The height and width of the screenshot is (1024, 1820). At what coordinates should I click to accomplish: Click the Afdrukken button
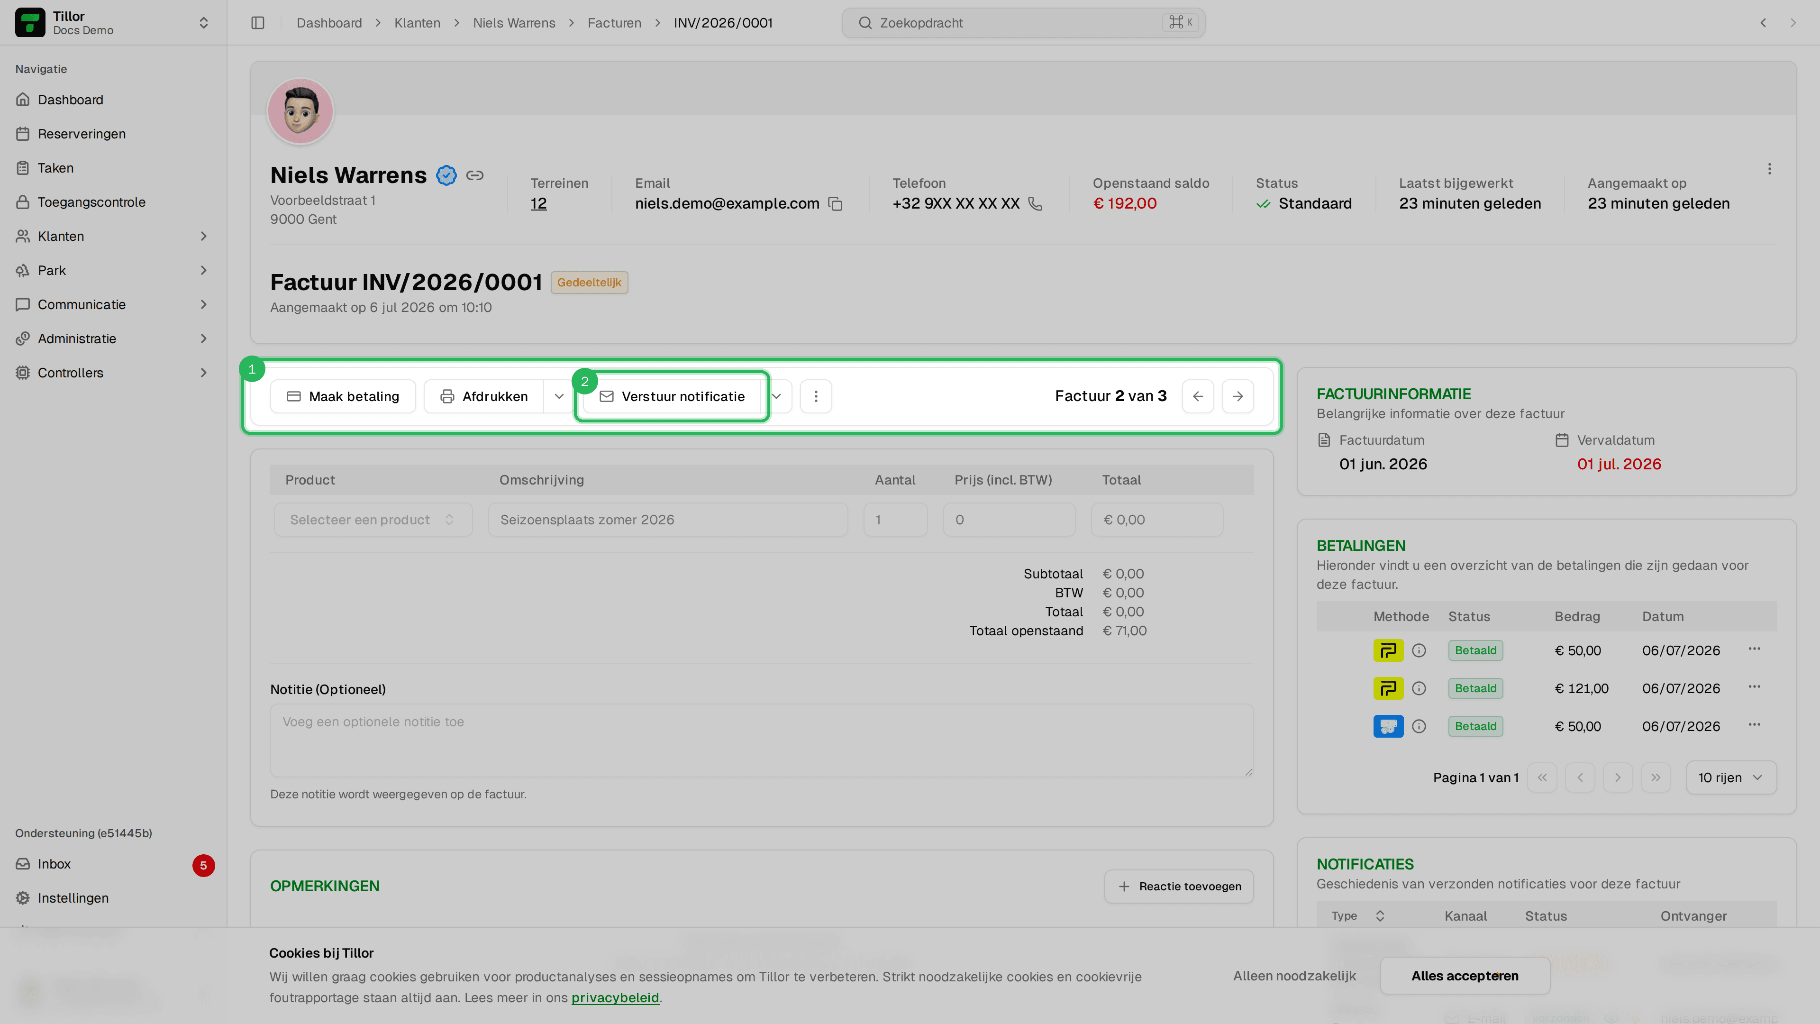484,396
